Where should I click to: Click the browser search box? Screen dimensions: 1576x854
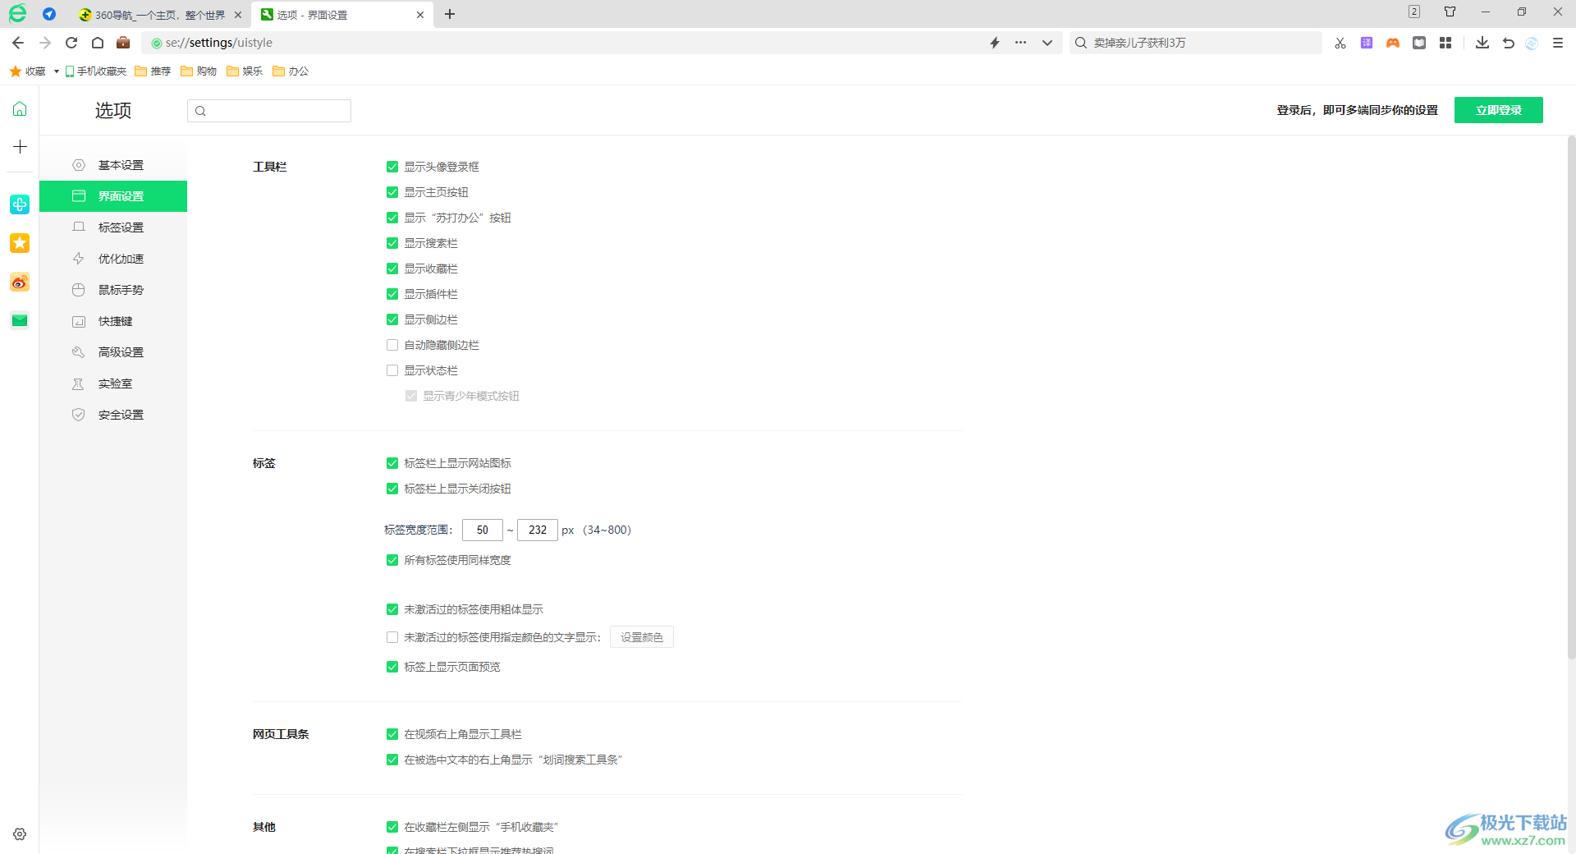click(x=1197, y=43)
